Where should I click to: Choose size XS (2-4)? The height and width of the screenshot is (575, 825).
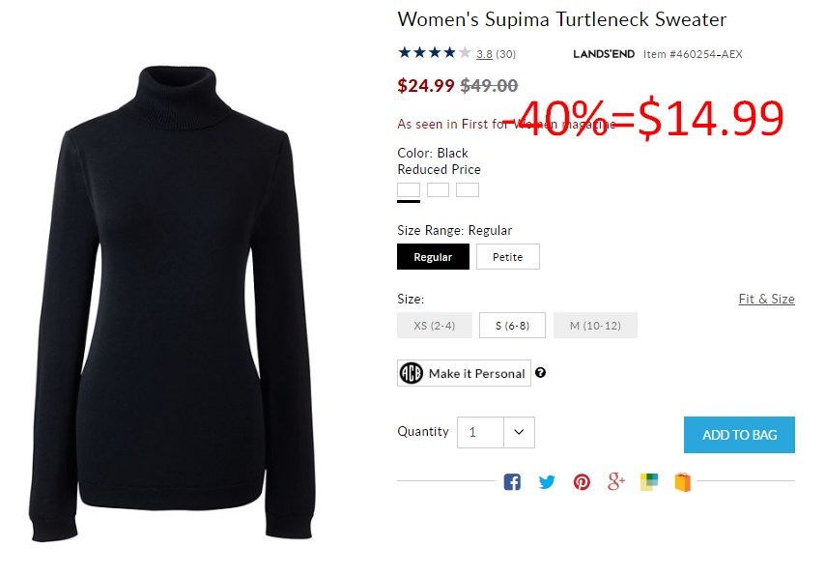tap(435, 326)
